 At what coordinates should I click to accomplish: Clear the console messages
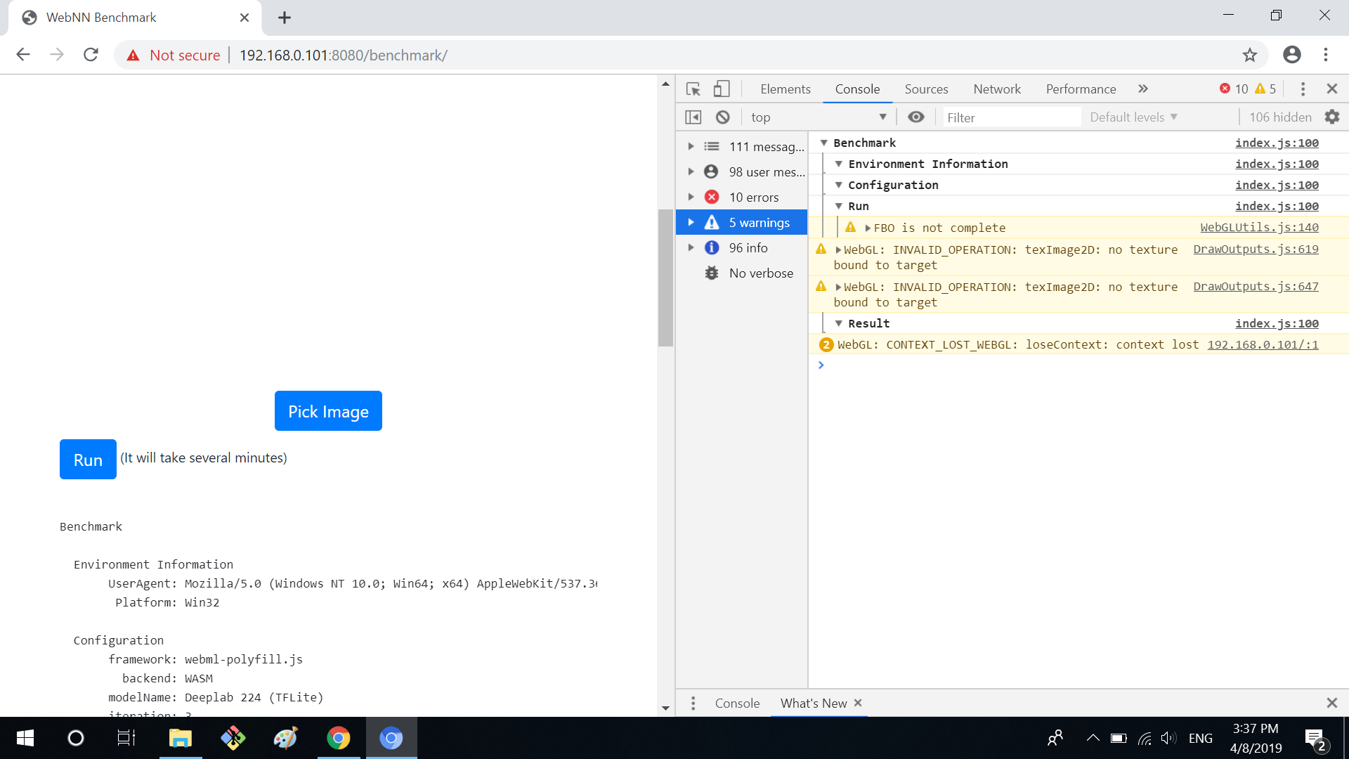click(x=722, y=117)
